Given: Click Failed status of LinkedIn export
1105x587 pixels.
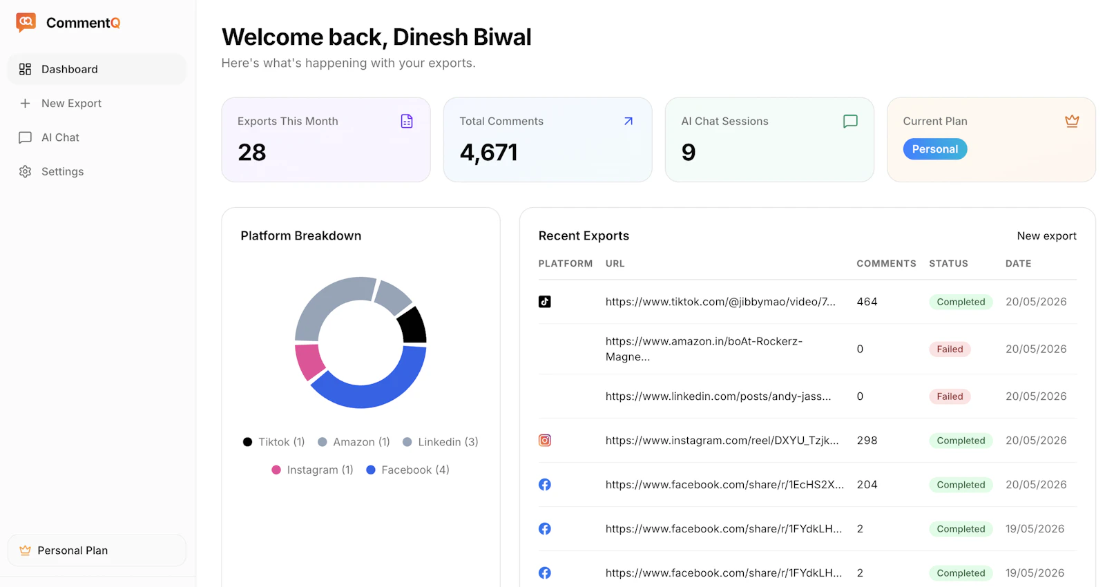Looking at the screenshot, I should click(950, 396).
